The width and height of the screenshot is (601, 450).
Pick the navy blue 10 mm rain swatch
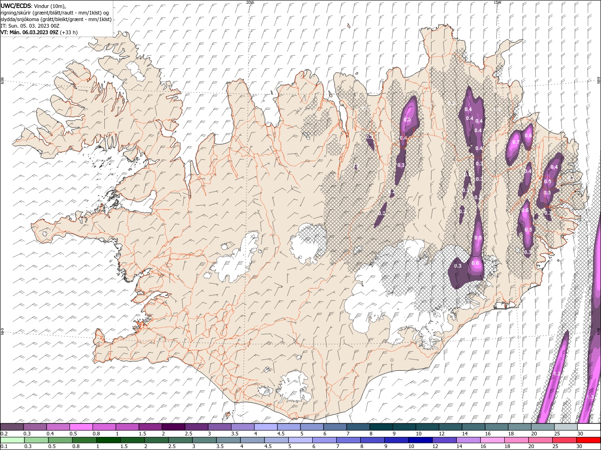click(420, 440)
